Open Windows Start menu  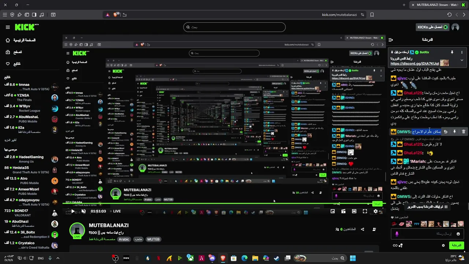[x=353, y=258]
